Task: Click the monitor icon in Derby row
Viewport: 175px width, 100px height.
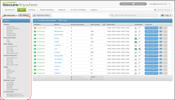Action: tap(161, 38)
